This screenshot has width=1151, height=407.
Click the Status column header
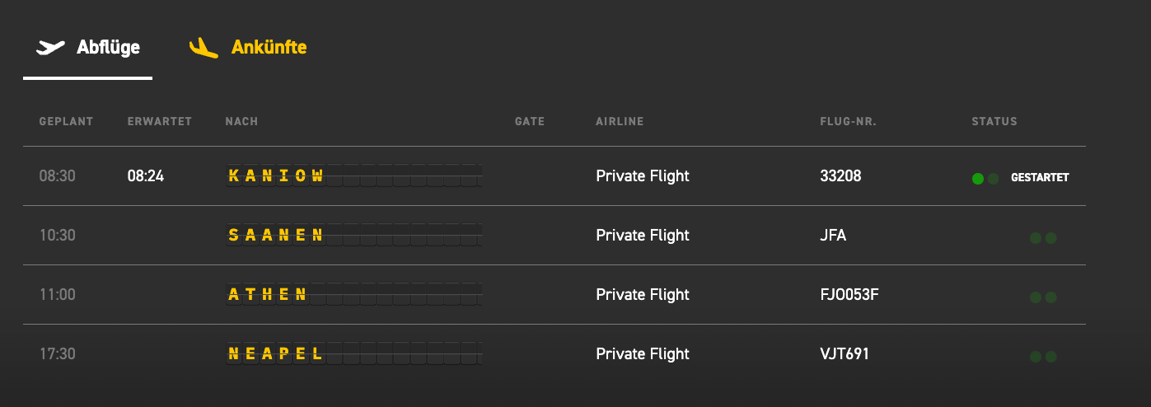[994, 122]
